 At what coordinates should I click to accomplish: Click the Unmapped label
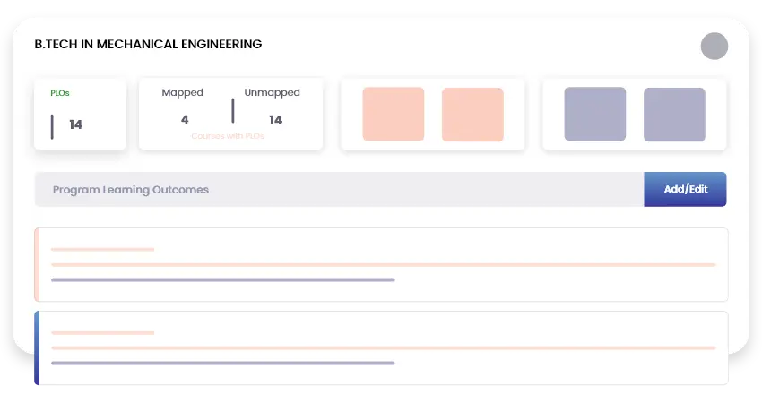[x=272, y=92]
